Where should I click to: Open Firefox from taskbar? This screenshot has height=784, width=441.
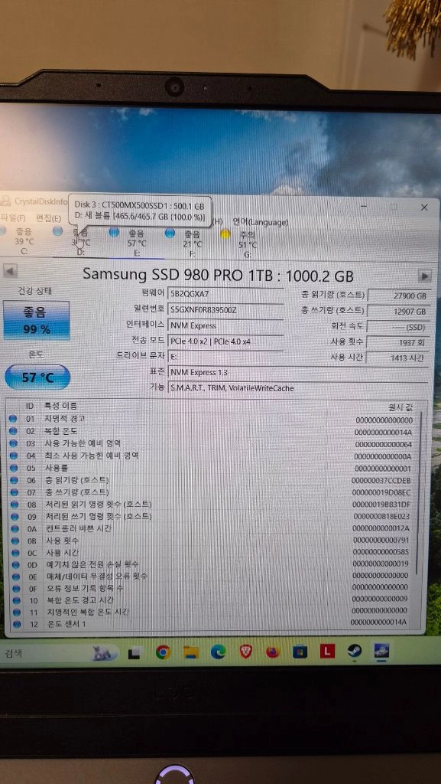coord(273,652)
